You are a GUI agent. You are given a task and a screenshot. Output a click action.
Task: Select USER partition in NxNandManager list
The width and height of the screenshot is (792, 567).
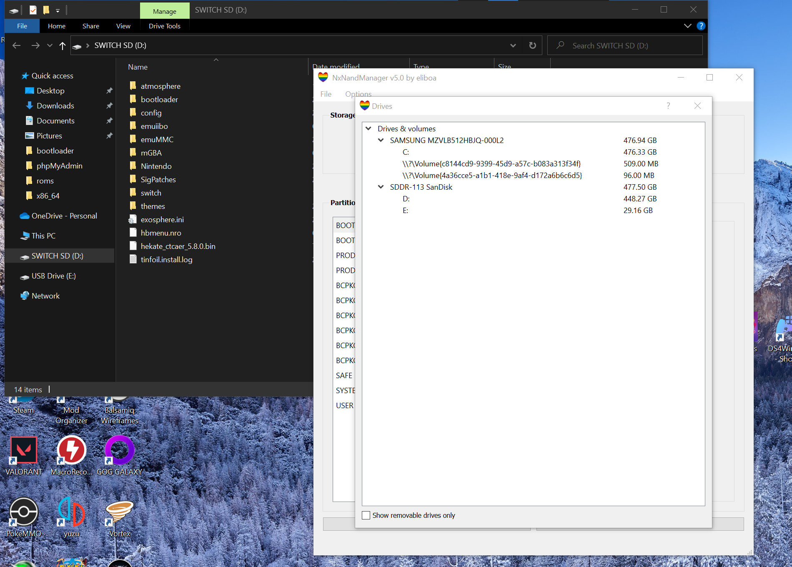point(345,405)
